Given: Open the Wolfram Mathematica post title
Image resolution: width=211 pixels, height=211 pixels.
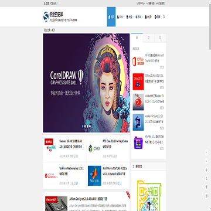Looking at the screenshot, I should (72, 171).
